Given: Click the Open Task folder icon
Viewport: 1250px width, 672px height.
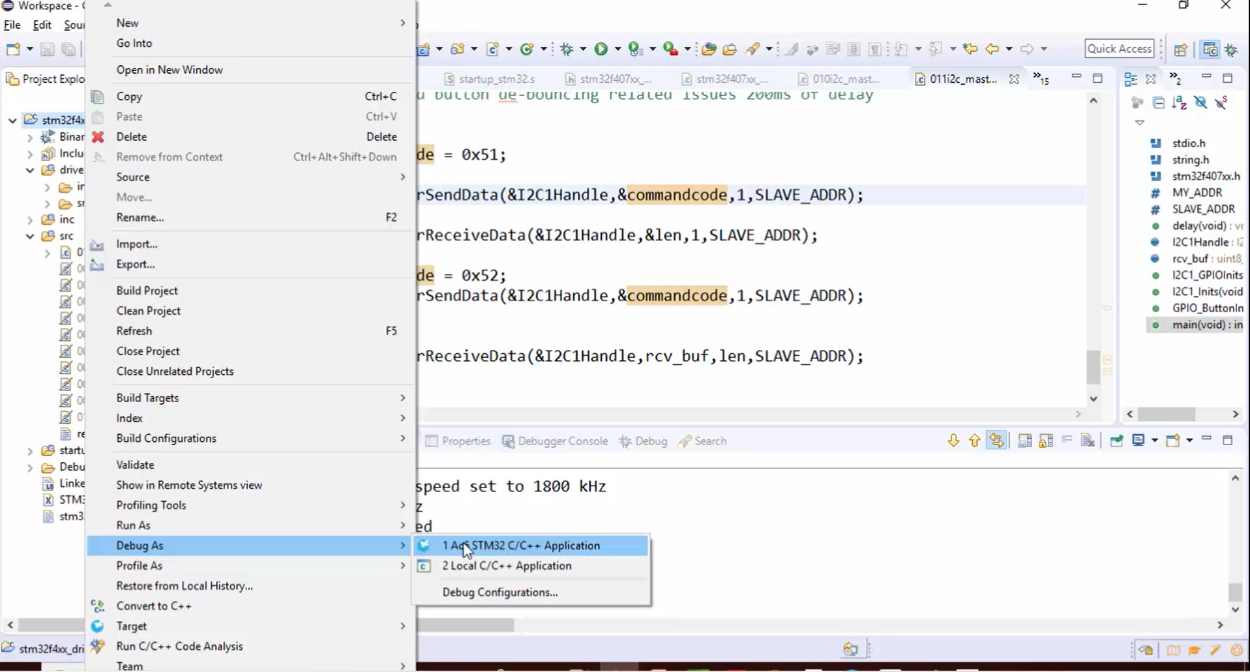Looking at the screenshot, I should pyautogui.click(x=730, y=49).
